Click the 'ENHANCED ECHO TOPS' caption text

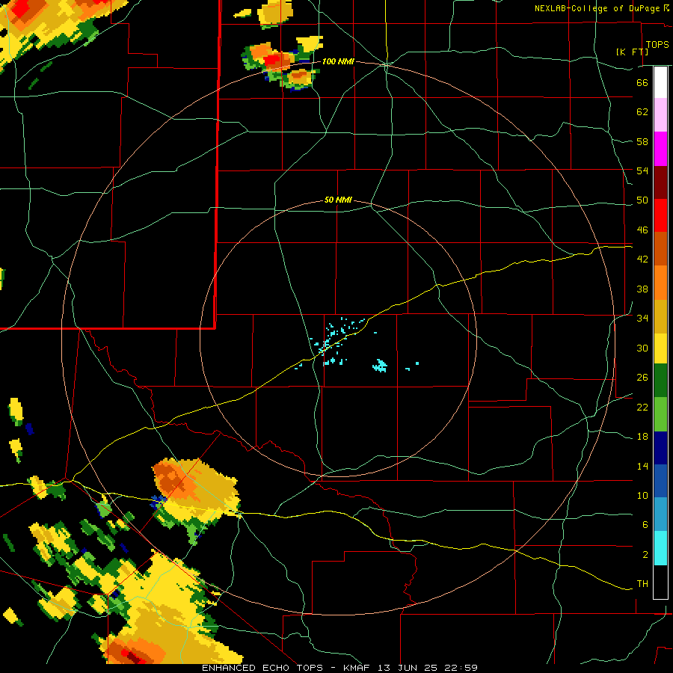click(262, 668)
